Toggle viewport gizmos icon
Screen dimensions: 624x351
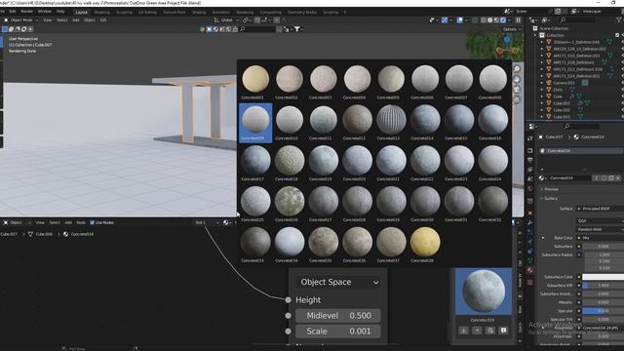445,19
